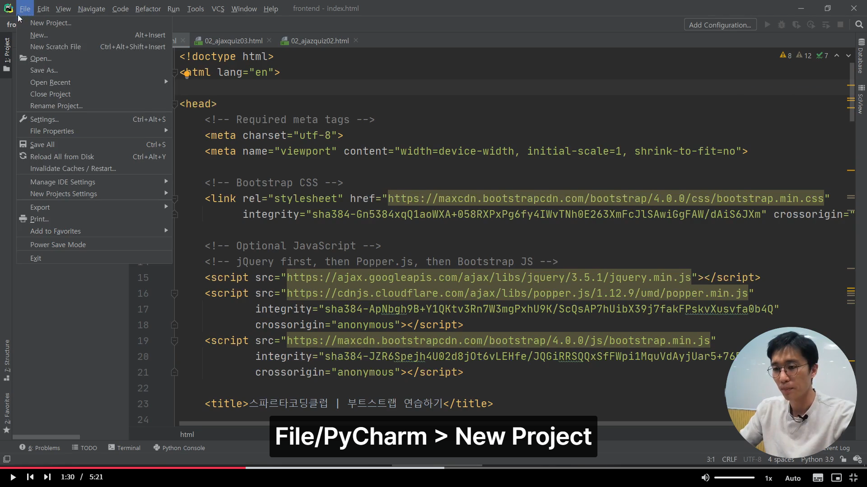Seek on the red video progress bar

click(x=123, y=468)
